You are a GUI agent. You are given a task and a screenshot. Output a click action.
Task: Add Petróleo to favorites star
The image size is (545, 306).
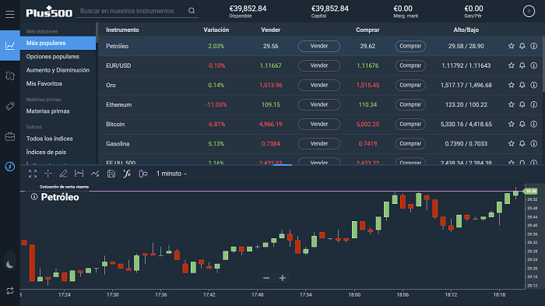(511, 46)
